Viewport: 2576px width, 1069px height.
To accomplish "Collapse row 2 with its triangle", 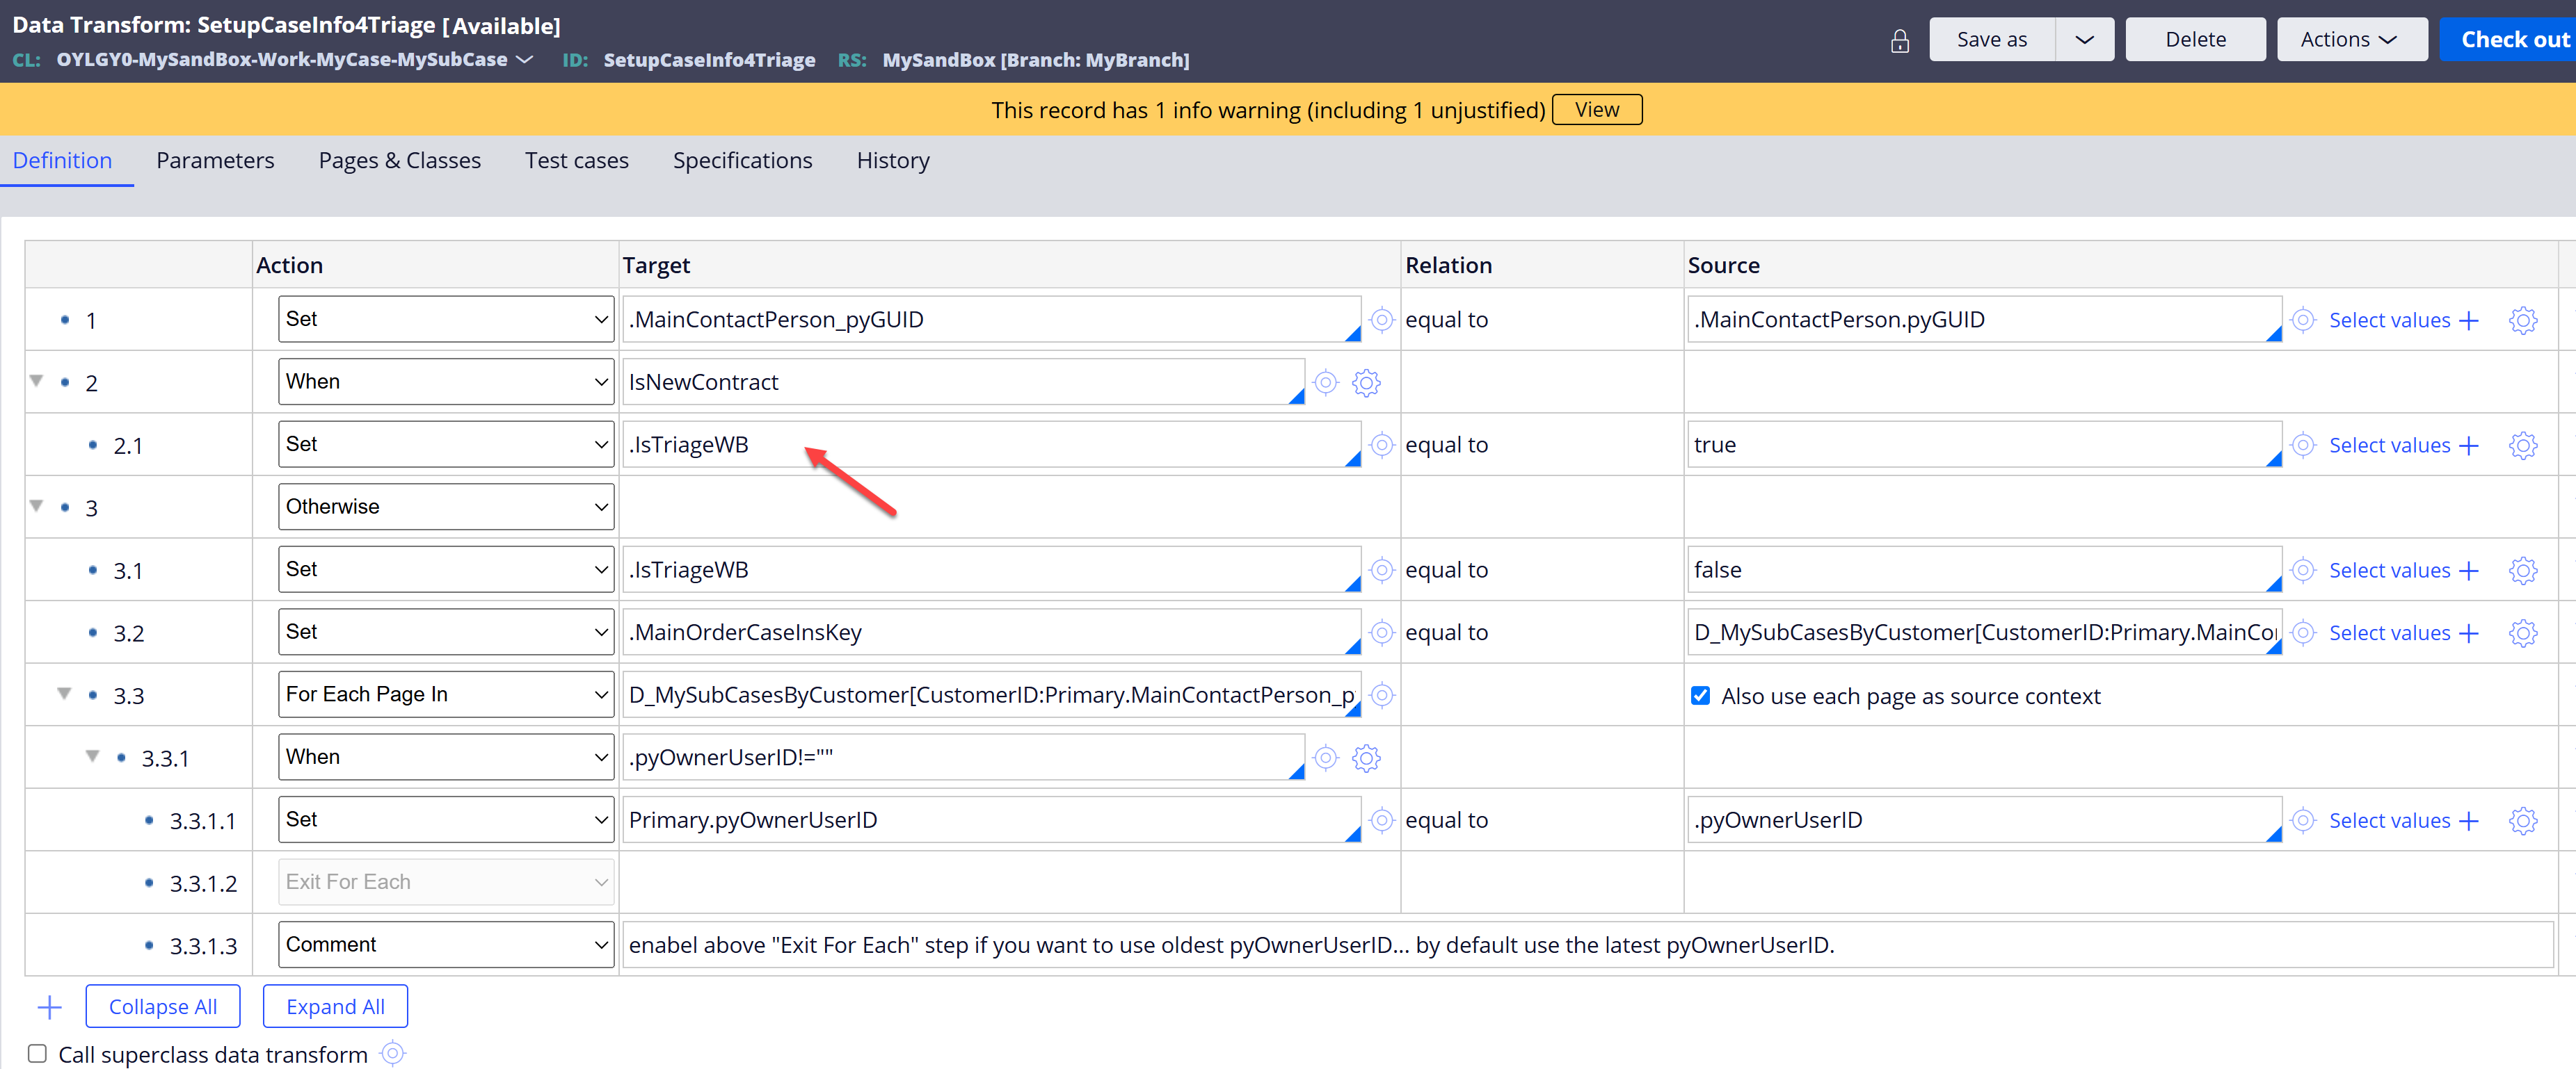I will 37,381.
